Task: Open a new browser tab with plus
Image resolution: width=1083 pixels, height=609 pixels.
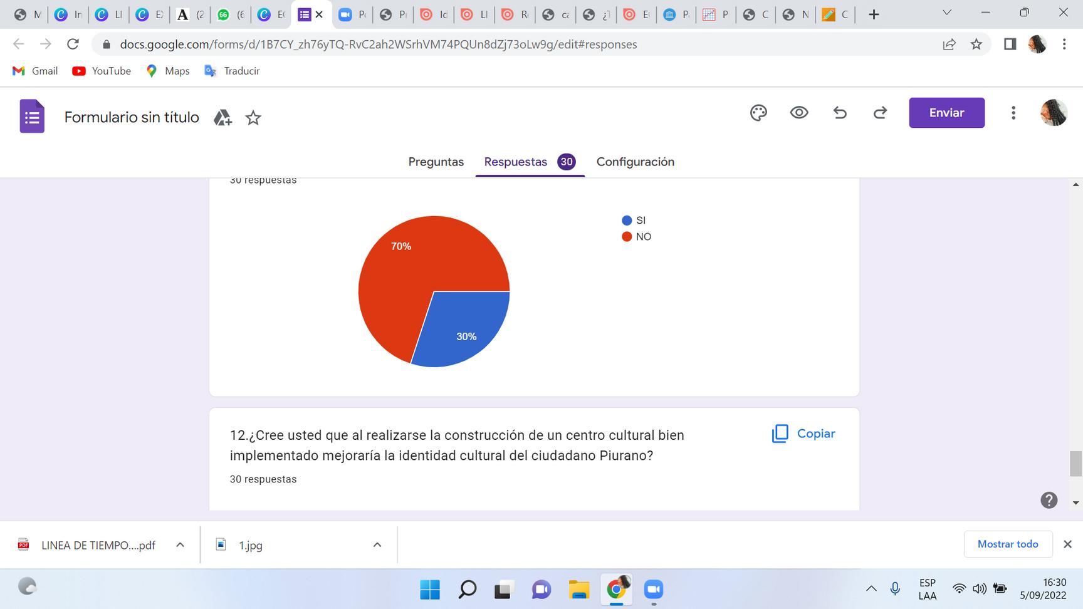Action: pos(874,14)
